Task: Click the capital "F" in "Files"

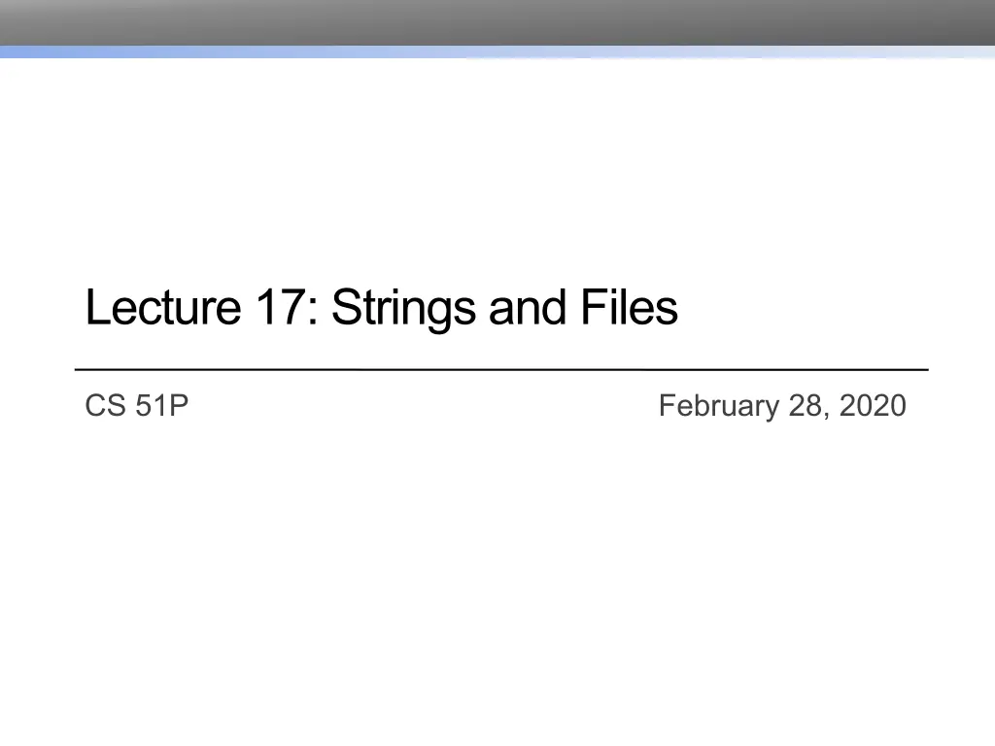Action: (x=592, y=309)
